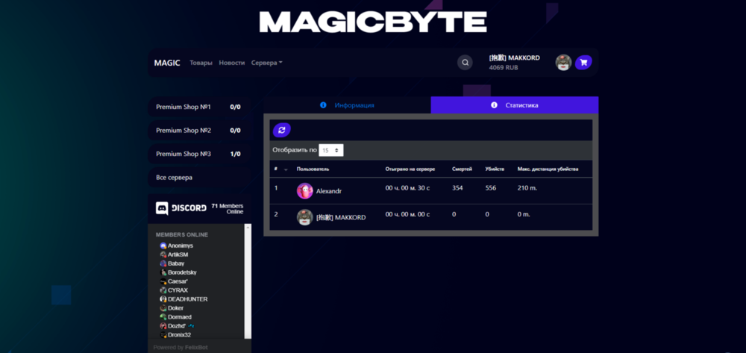Click Dronix32 in Discord members
Screen dimensions: 746x353
pyautogui.click(x=179, y=335)
